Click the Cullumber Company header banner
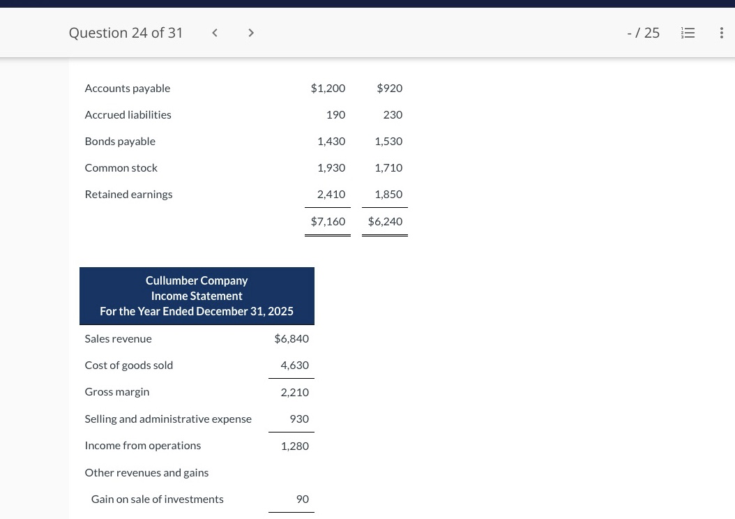The height and width of the screenshot is (519, 735). click(197, 295)
